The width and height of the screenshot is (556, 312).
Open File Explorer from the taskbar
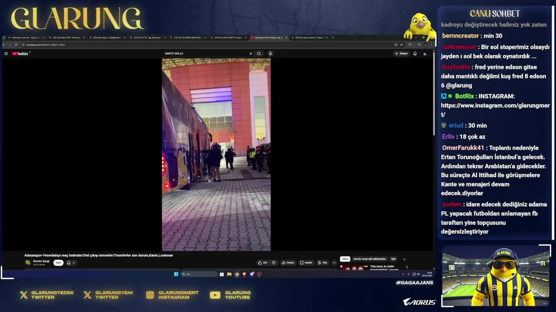pyautogui.click(x=229, y=274)
